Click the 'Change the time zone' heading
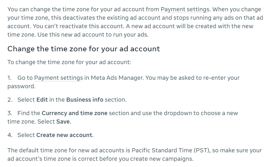This screenshot has width=273, height=167. tap(84, 49)
